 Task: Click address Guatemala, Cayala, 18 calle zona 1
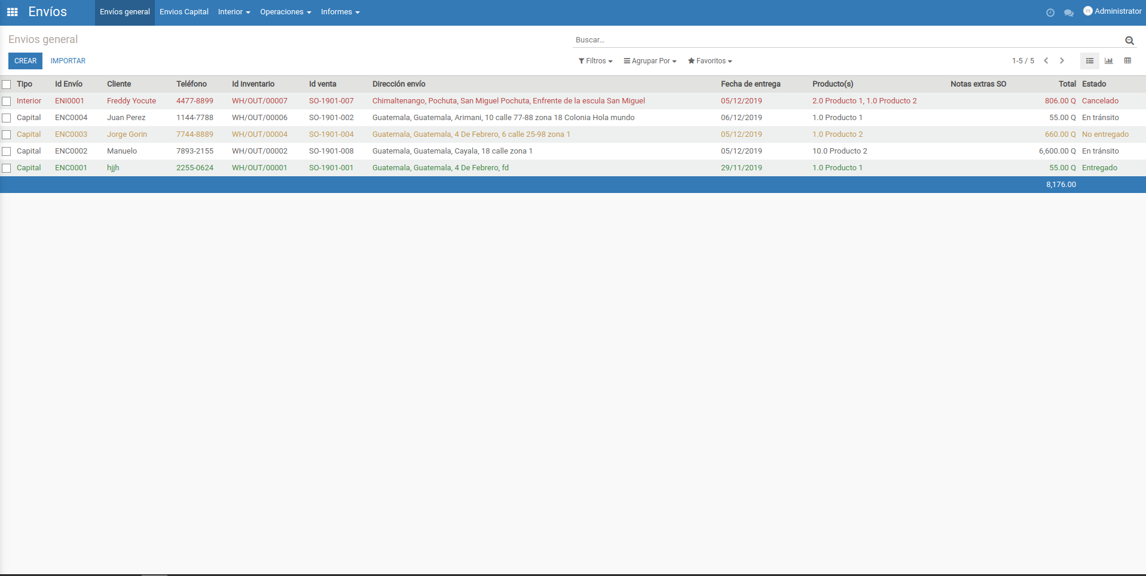point(453,151)
